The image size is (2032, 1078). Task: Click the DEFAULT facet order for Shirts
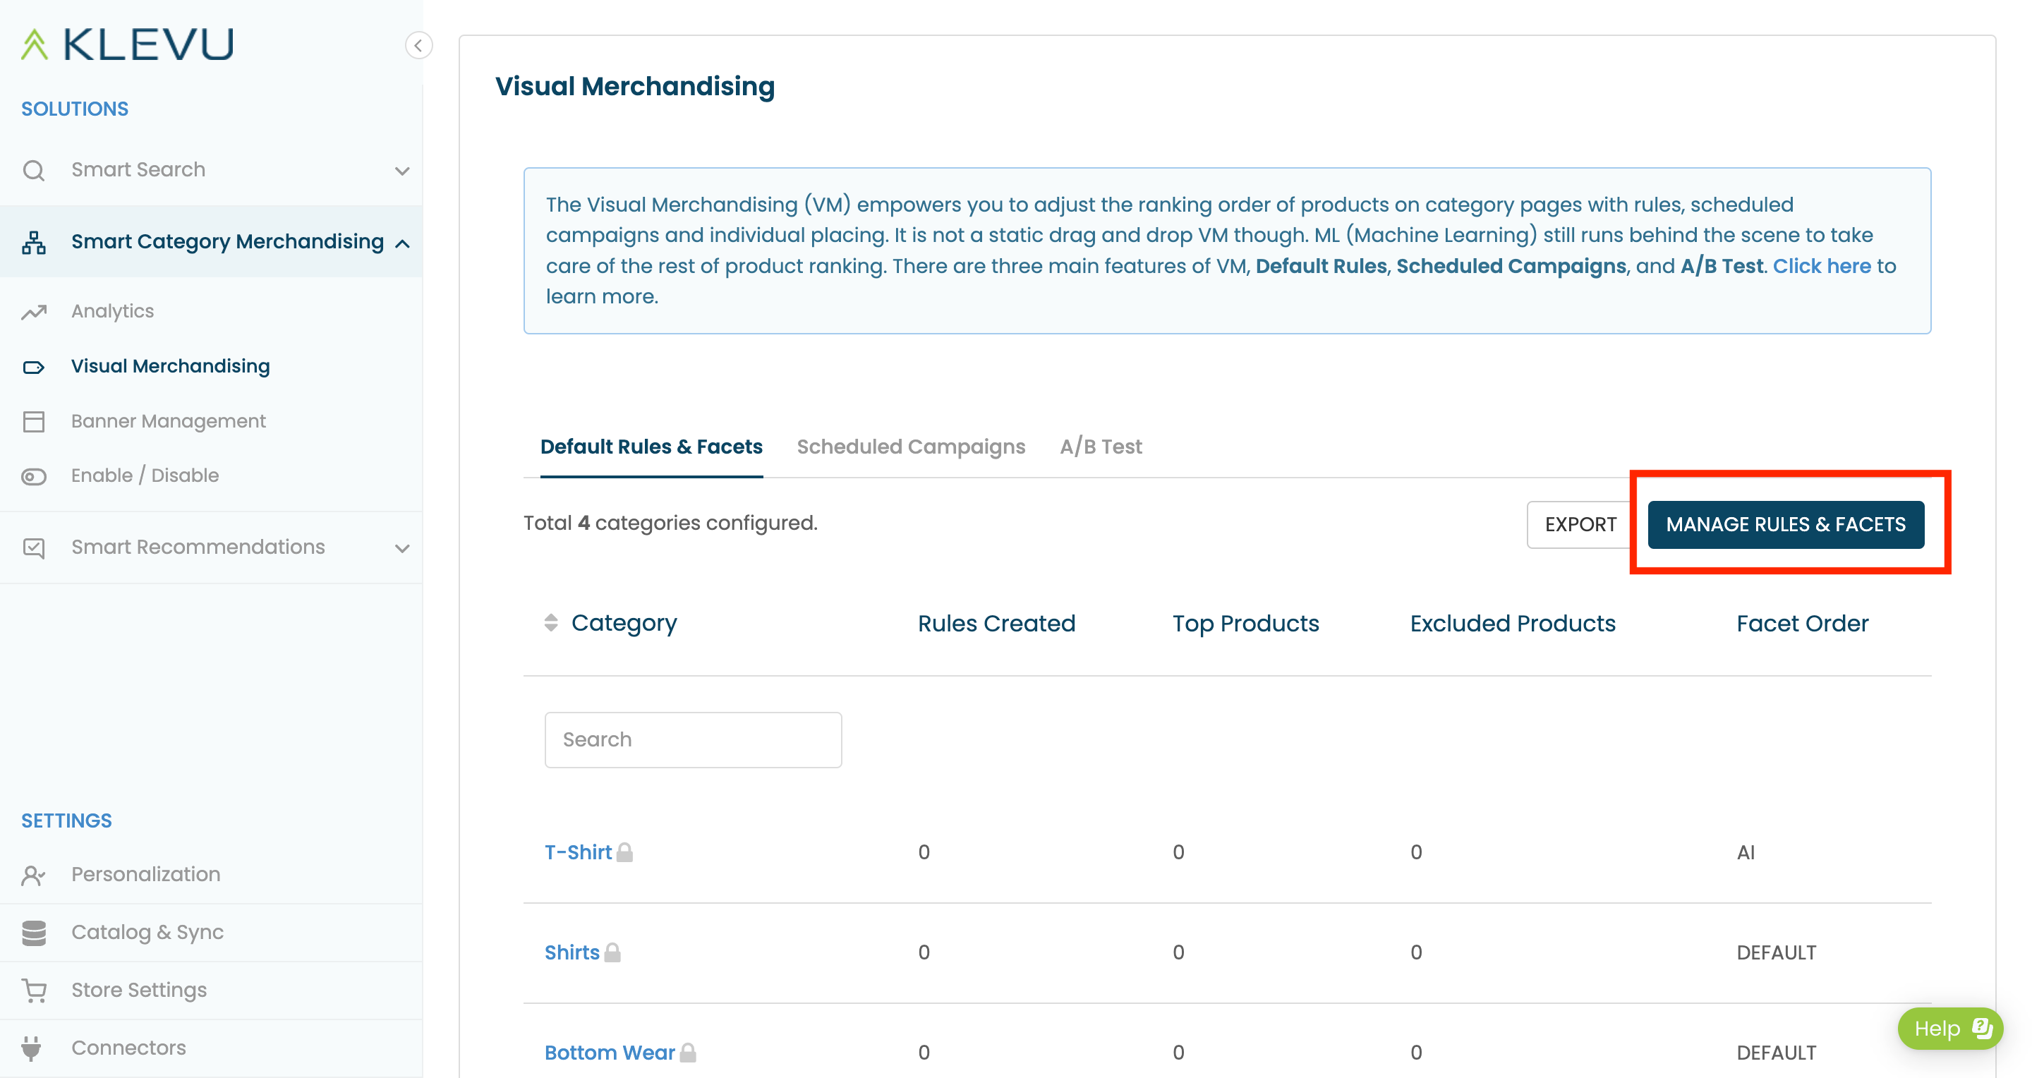click(1777, 952)
